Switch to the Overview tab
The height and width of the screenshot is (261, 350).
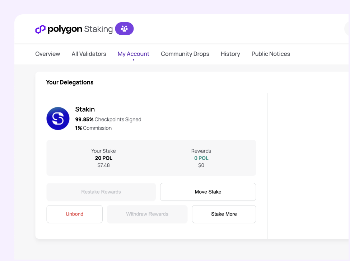(47, 54)
